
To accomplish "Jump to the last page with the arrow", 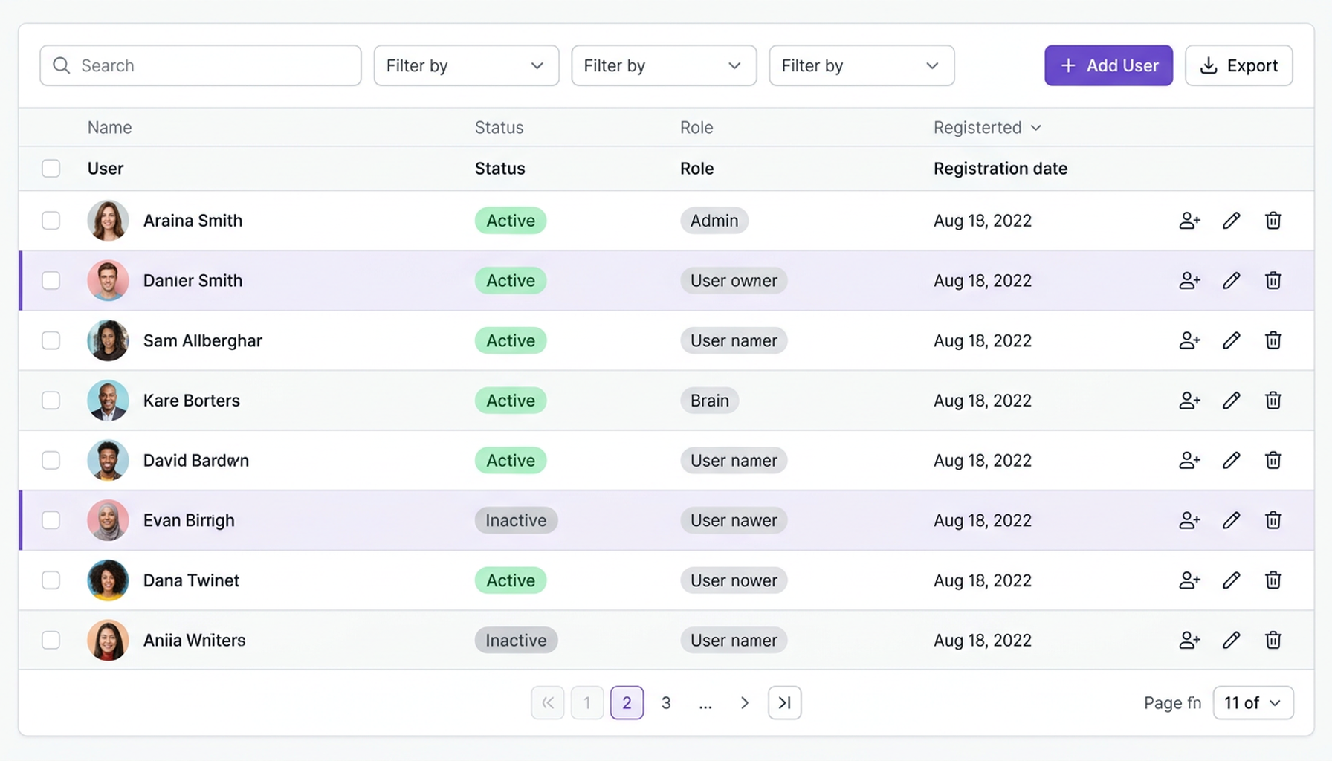I will tap(784, 703).
